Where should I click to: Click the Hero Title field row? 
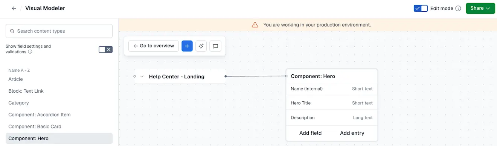coord(332,103)
